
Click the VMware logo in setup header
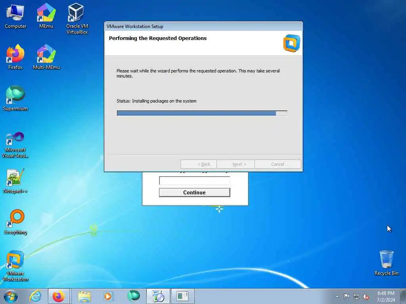291,43
